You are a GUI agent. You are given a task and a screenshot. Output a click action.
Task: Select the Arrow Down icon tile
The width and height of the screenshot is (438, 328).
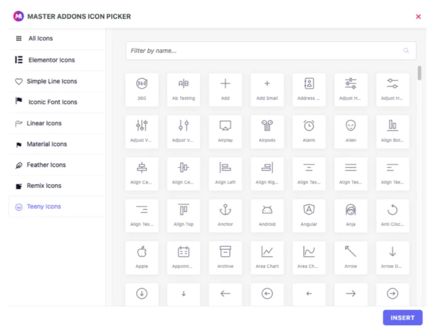393,258
